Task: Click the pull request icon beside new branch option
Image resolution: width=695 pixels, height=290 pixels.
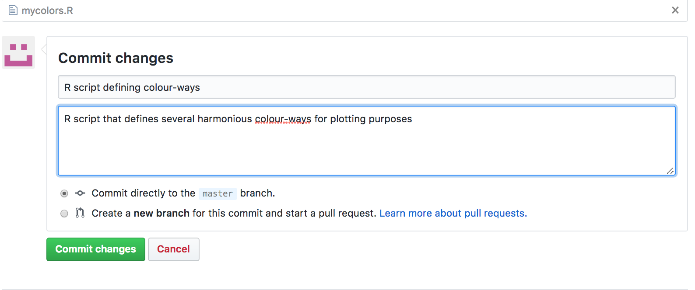Action: (x=80, y=213)
